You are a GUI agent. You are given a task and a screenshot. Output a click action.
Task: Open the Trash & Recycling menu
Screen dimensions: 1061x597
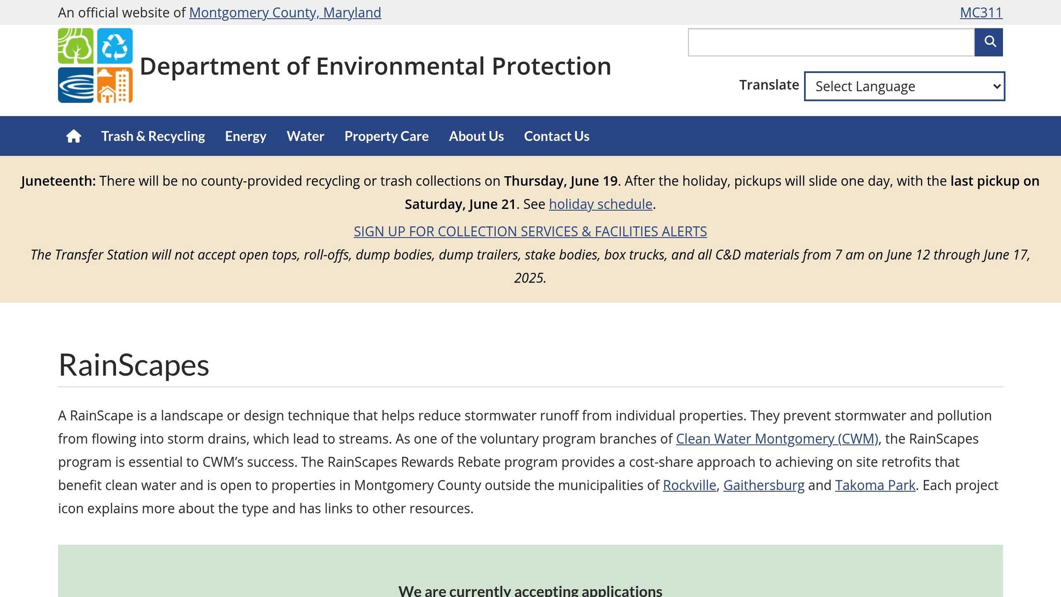pyautogui.click(x=153, y=136)
